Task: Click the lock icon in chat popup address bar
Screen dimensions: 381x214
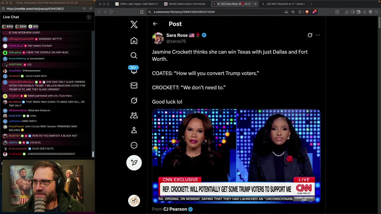Action: tap(3, 9)
